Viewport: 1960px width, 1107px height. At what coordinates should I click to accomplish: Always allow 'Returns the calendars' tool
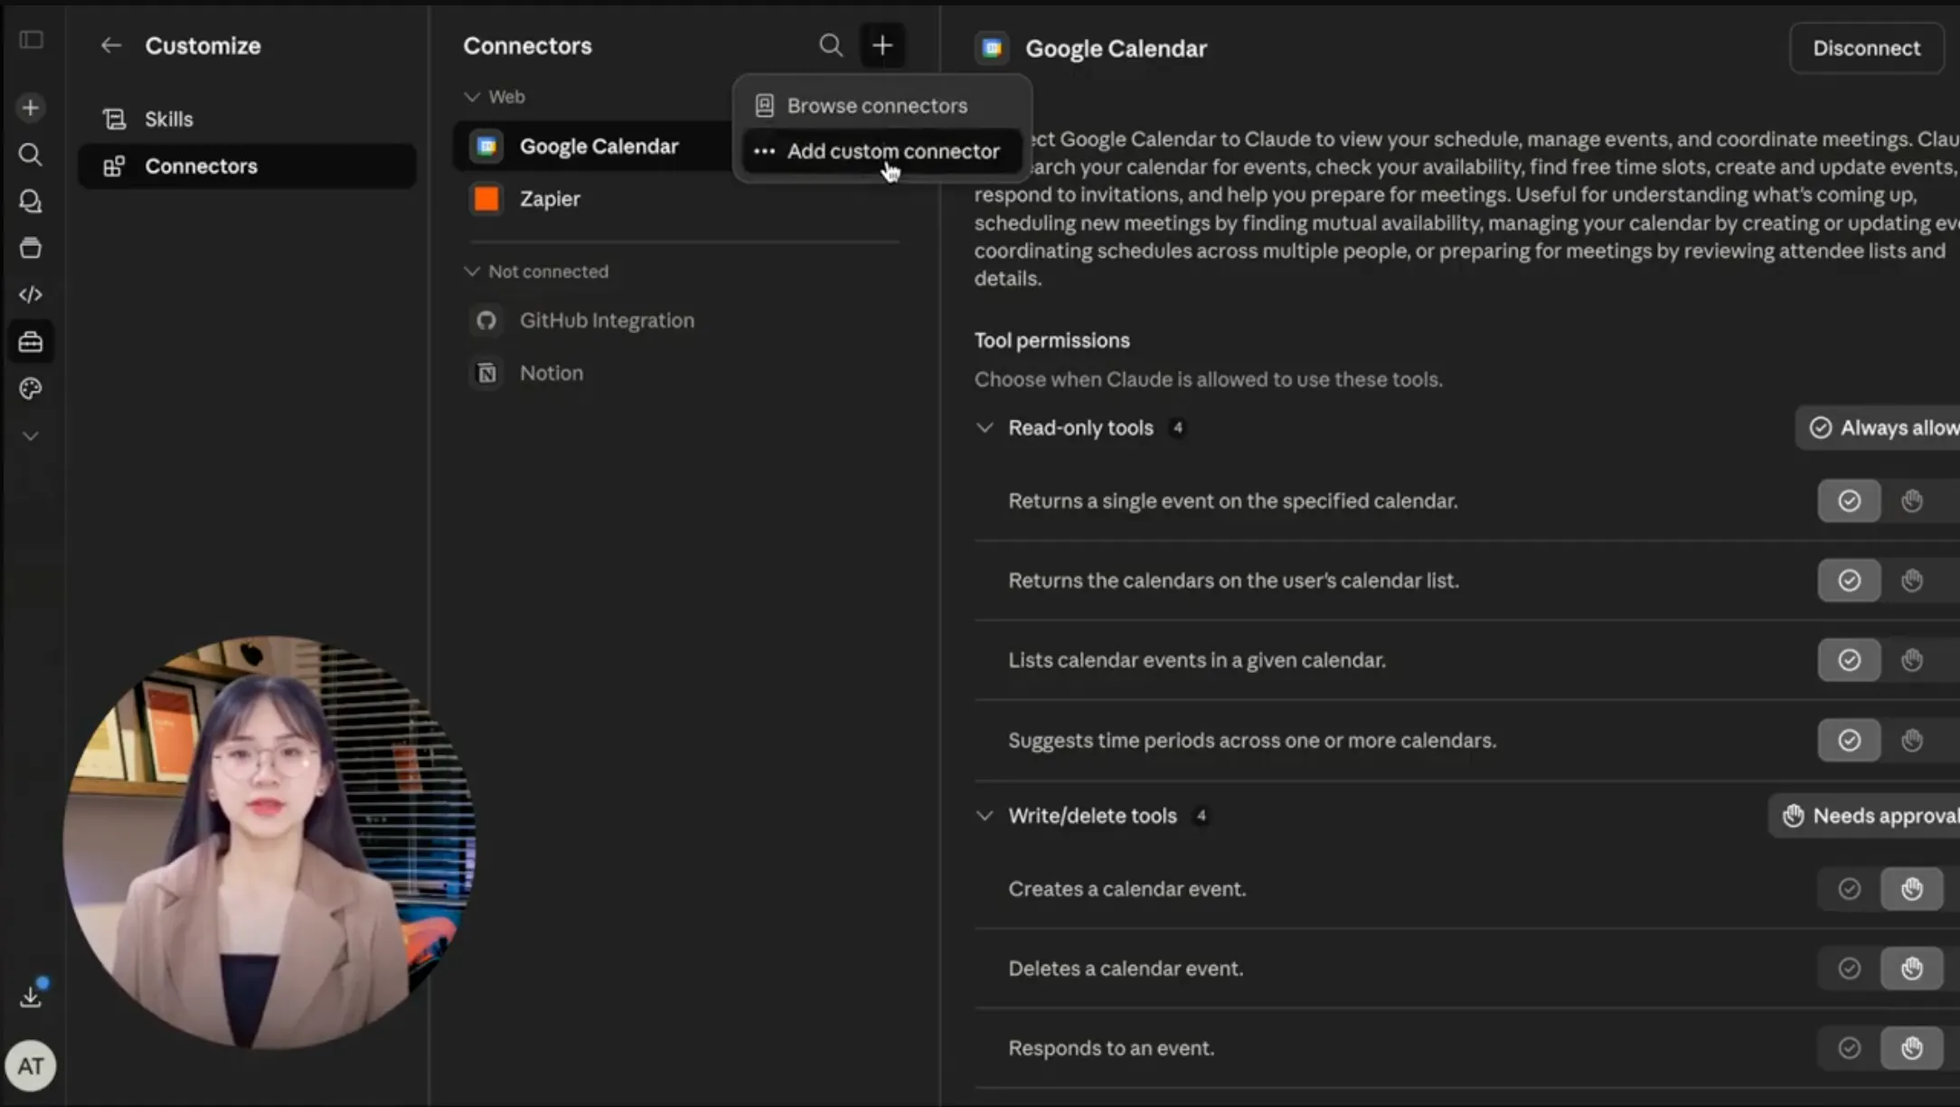[x=1849, y=581]
